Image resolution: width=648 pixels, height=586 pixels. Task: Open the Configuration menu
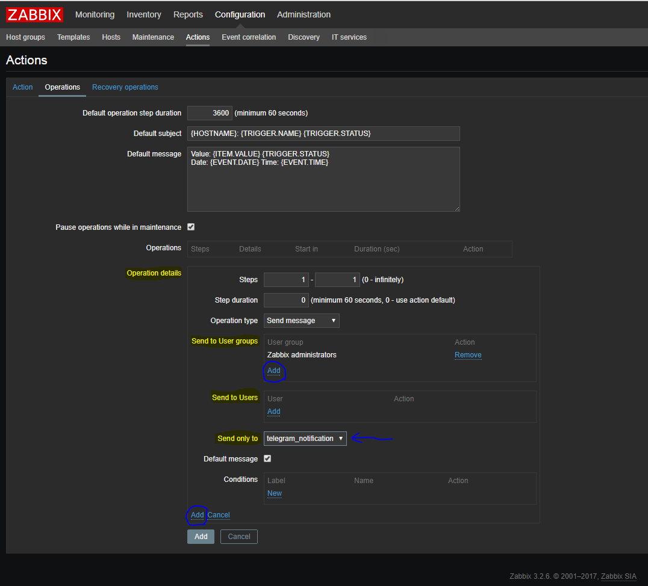click(240, 14)
